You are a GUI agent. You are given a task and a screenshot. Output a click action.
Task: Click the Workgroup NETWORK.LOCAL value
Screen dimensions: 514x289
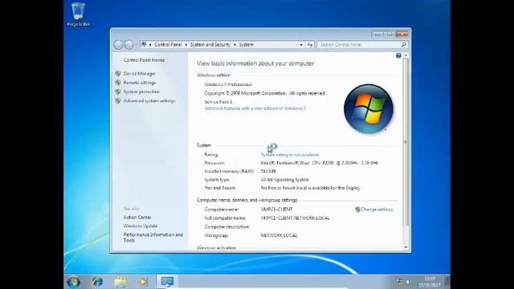[x=279, y=235]
